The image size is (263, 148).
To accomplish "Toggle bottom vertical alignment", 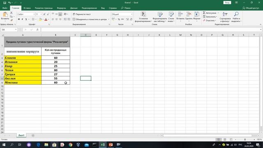I will (60, 14).
